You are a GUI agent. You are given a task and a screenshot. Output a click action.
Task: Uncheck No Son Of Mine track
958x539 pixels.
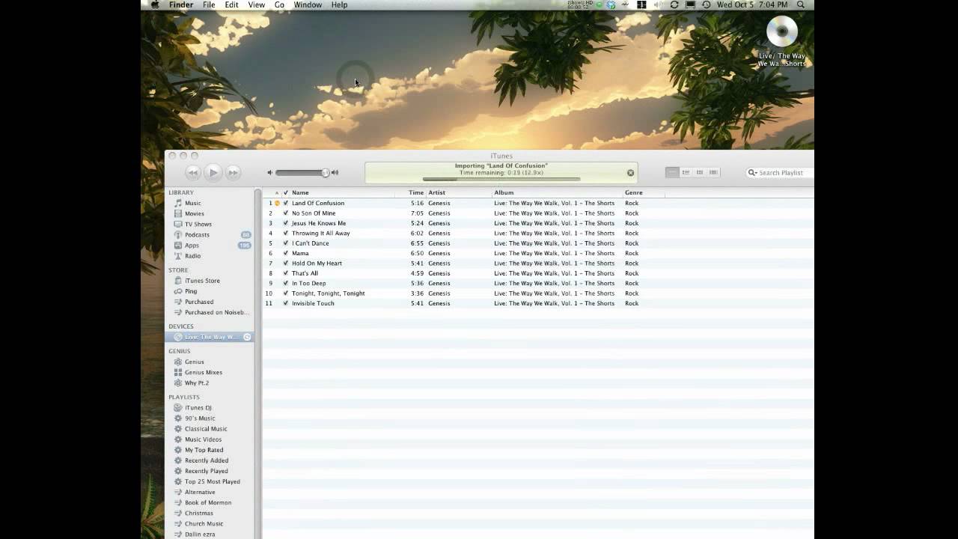pos(286,213)
